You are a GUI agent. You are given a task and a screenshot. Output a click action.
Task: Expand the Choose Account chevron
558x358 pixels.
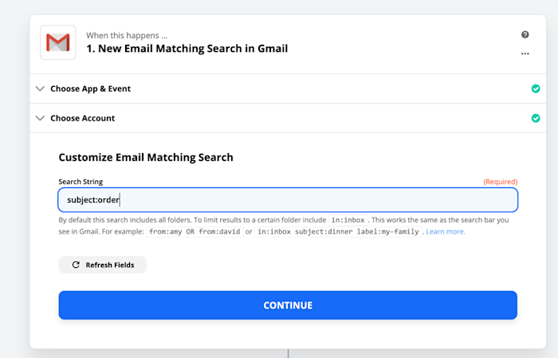(x=40, y=118)
